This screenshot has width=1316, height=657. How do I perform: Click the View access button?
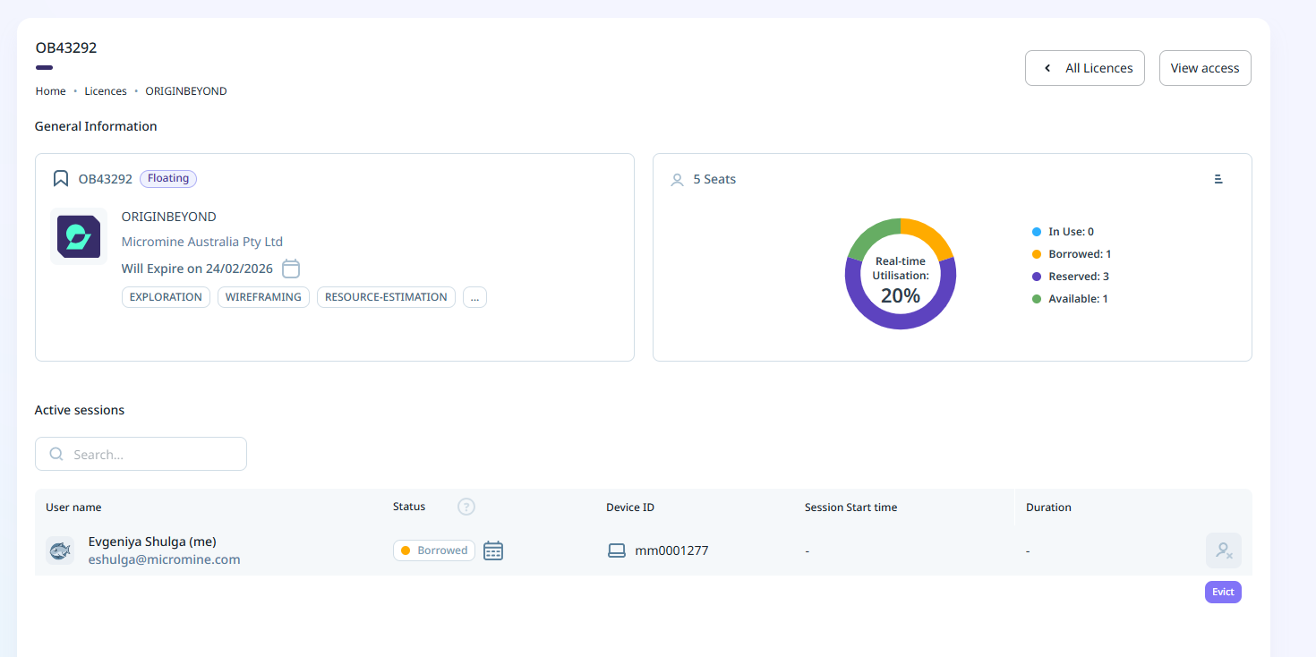pyautogui.click(x=1205, y=68)
